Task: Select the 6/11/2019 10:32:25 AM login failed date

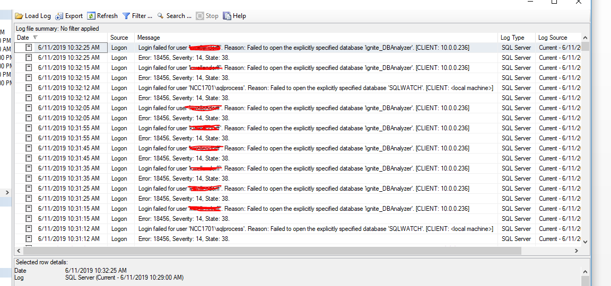Action: 68,48
